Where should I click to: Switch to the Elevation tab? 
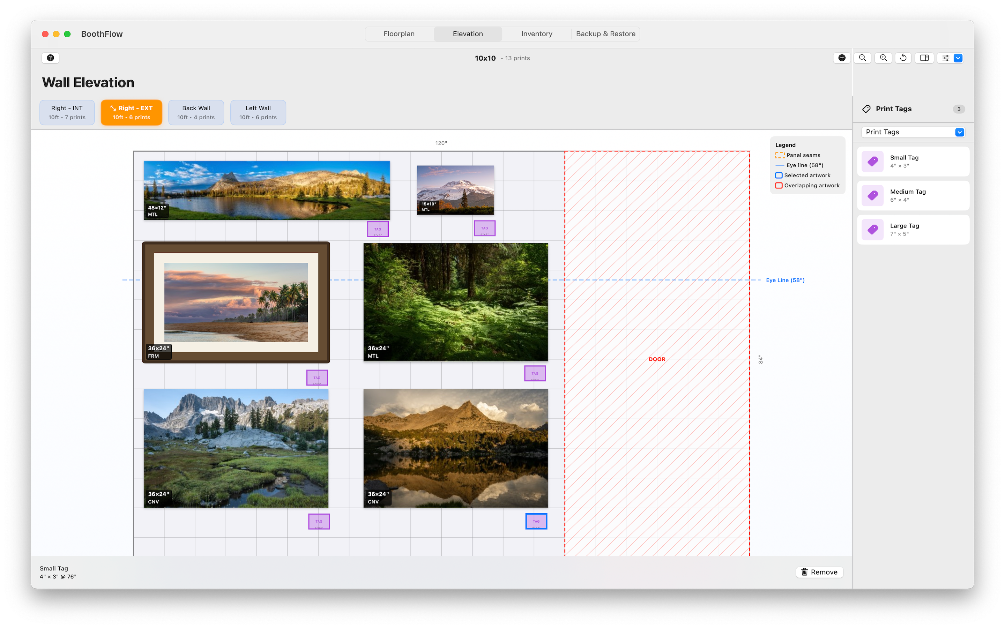[x=468, y=33]
